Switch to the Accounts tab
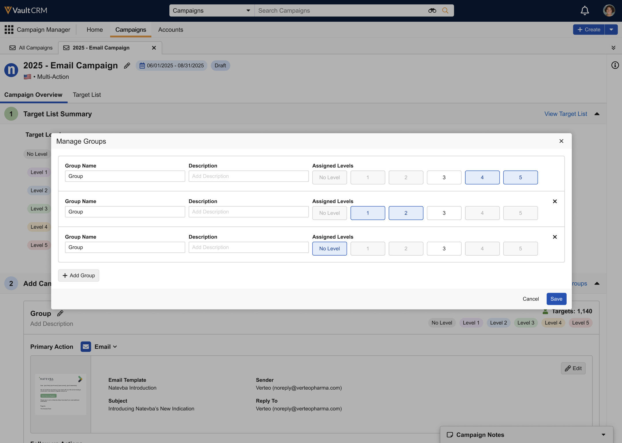 coord(171,30)
